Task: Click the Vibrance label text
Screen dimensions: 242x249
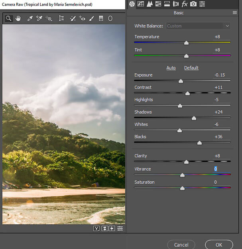Action: pyautogui.click(x=143, y=169)
